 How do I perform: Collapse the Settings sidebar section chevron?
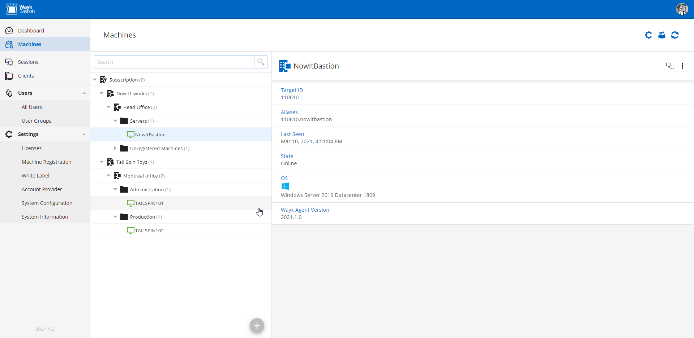tap(84, 134)
